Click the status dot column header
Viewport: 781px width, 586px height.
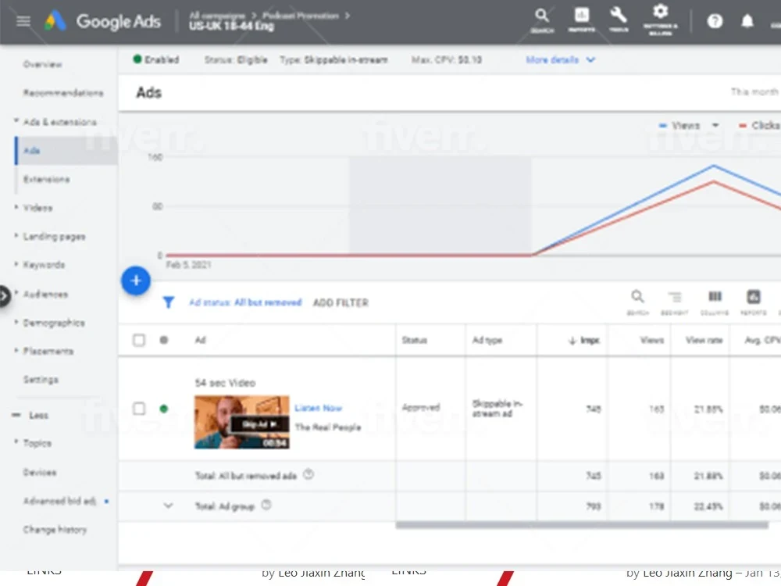tap(163, 340)
